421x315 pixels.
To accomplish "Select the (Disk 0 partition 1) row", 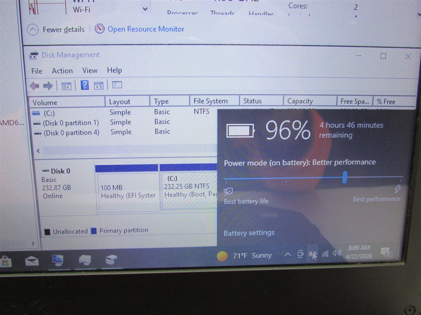I will pyautogui.click(x=124, y=122).
